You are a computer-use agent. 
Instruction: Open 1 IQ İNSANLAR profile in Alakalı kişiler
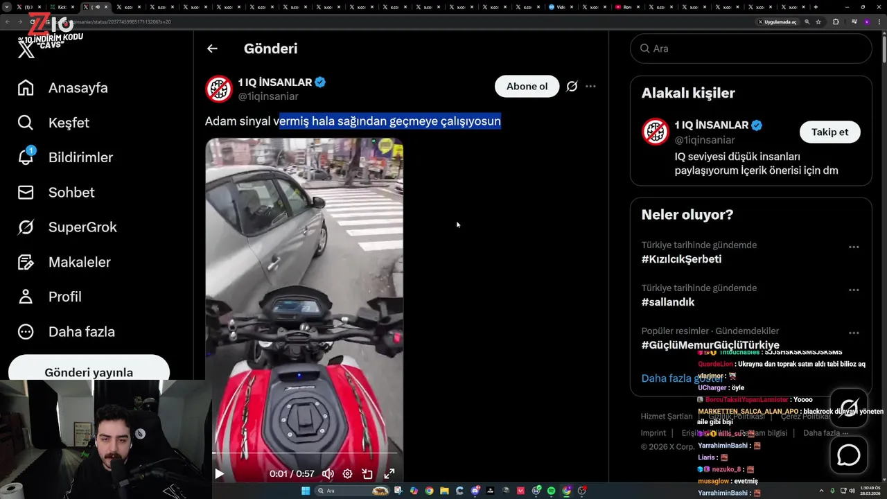click(x=719, y=125)
